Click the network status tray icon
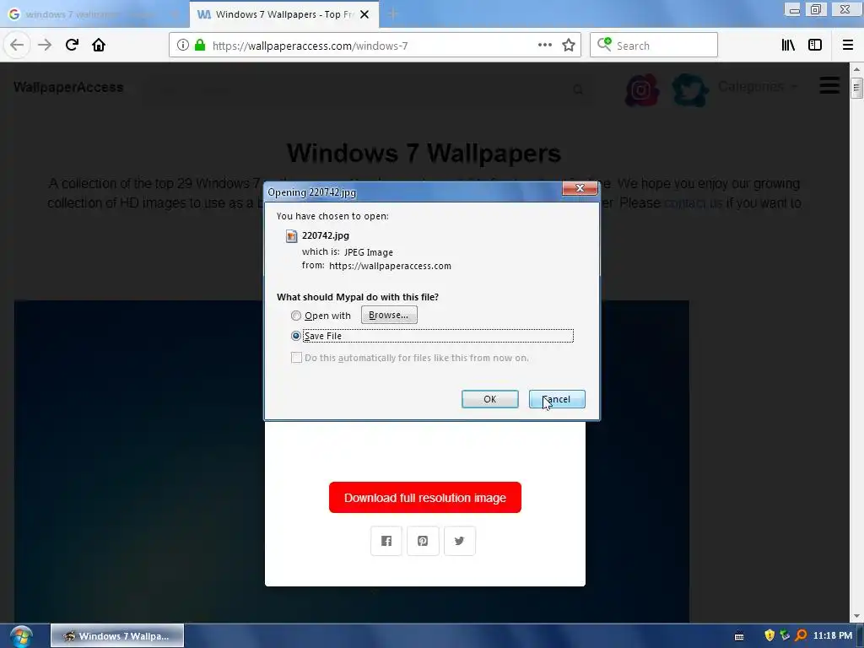 (786, 636)
